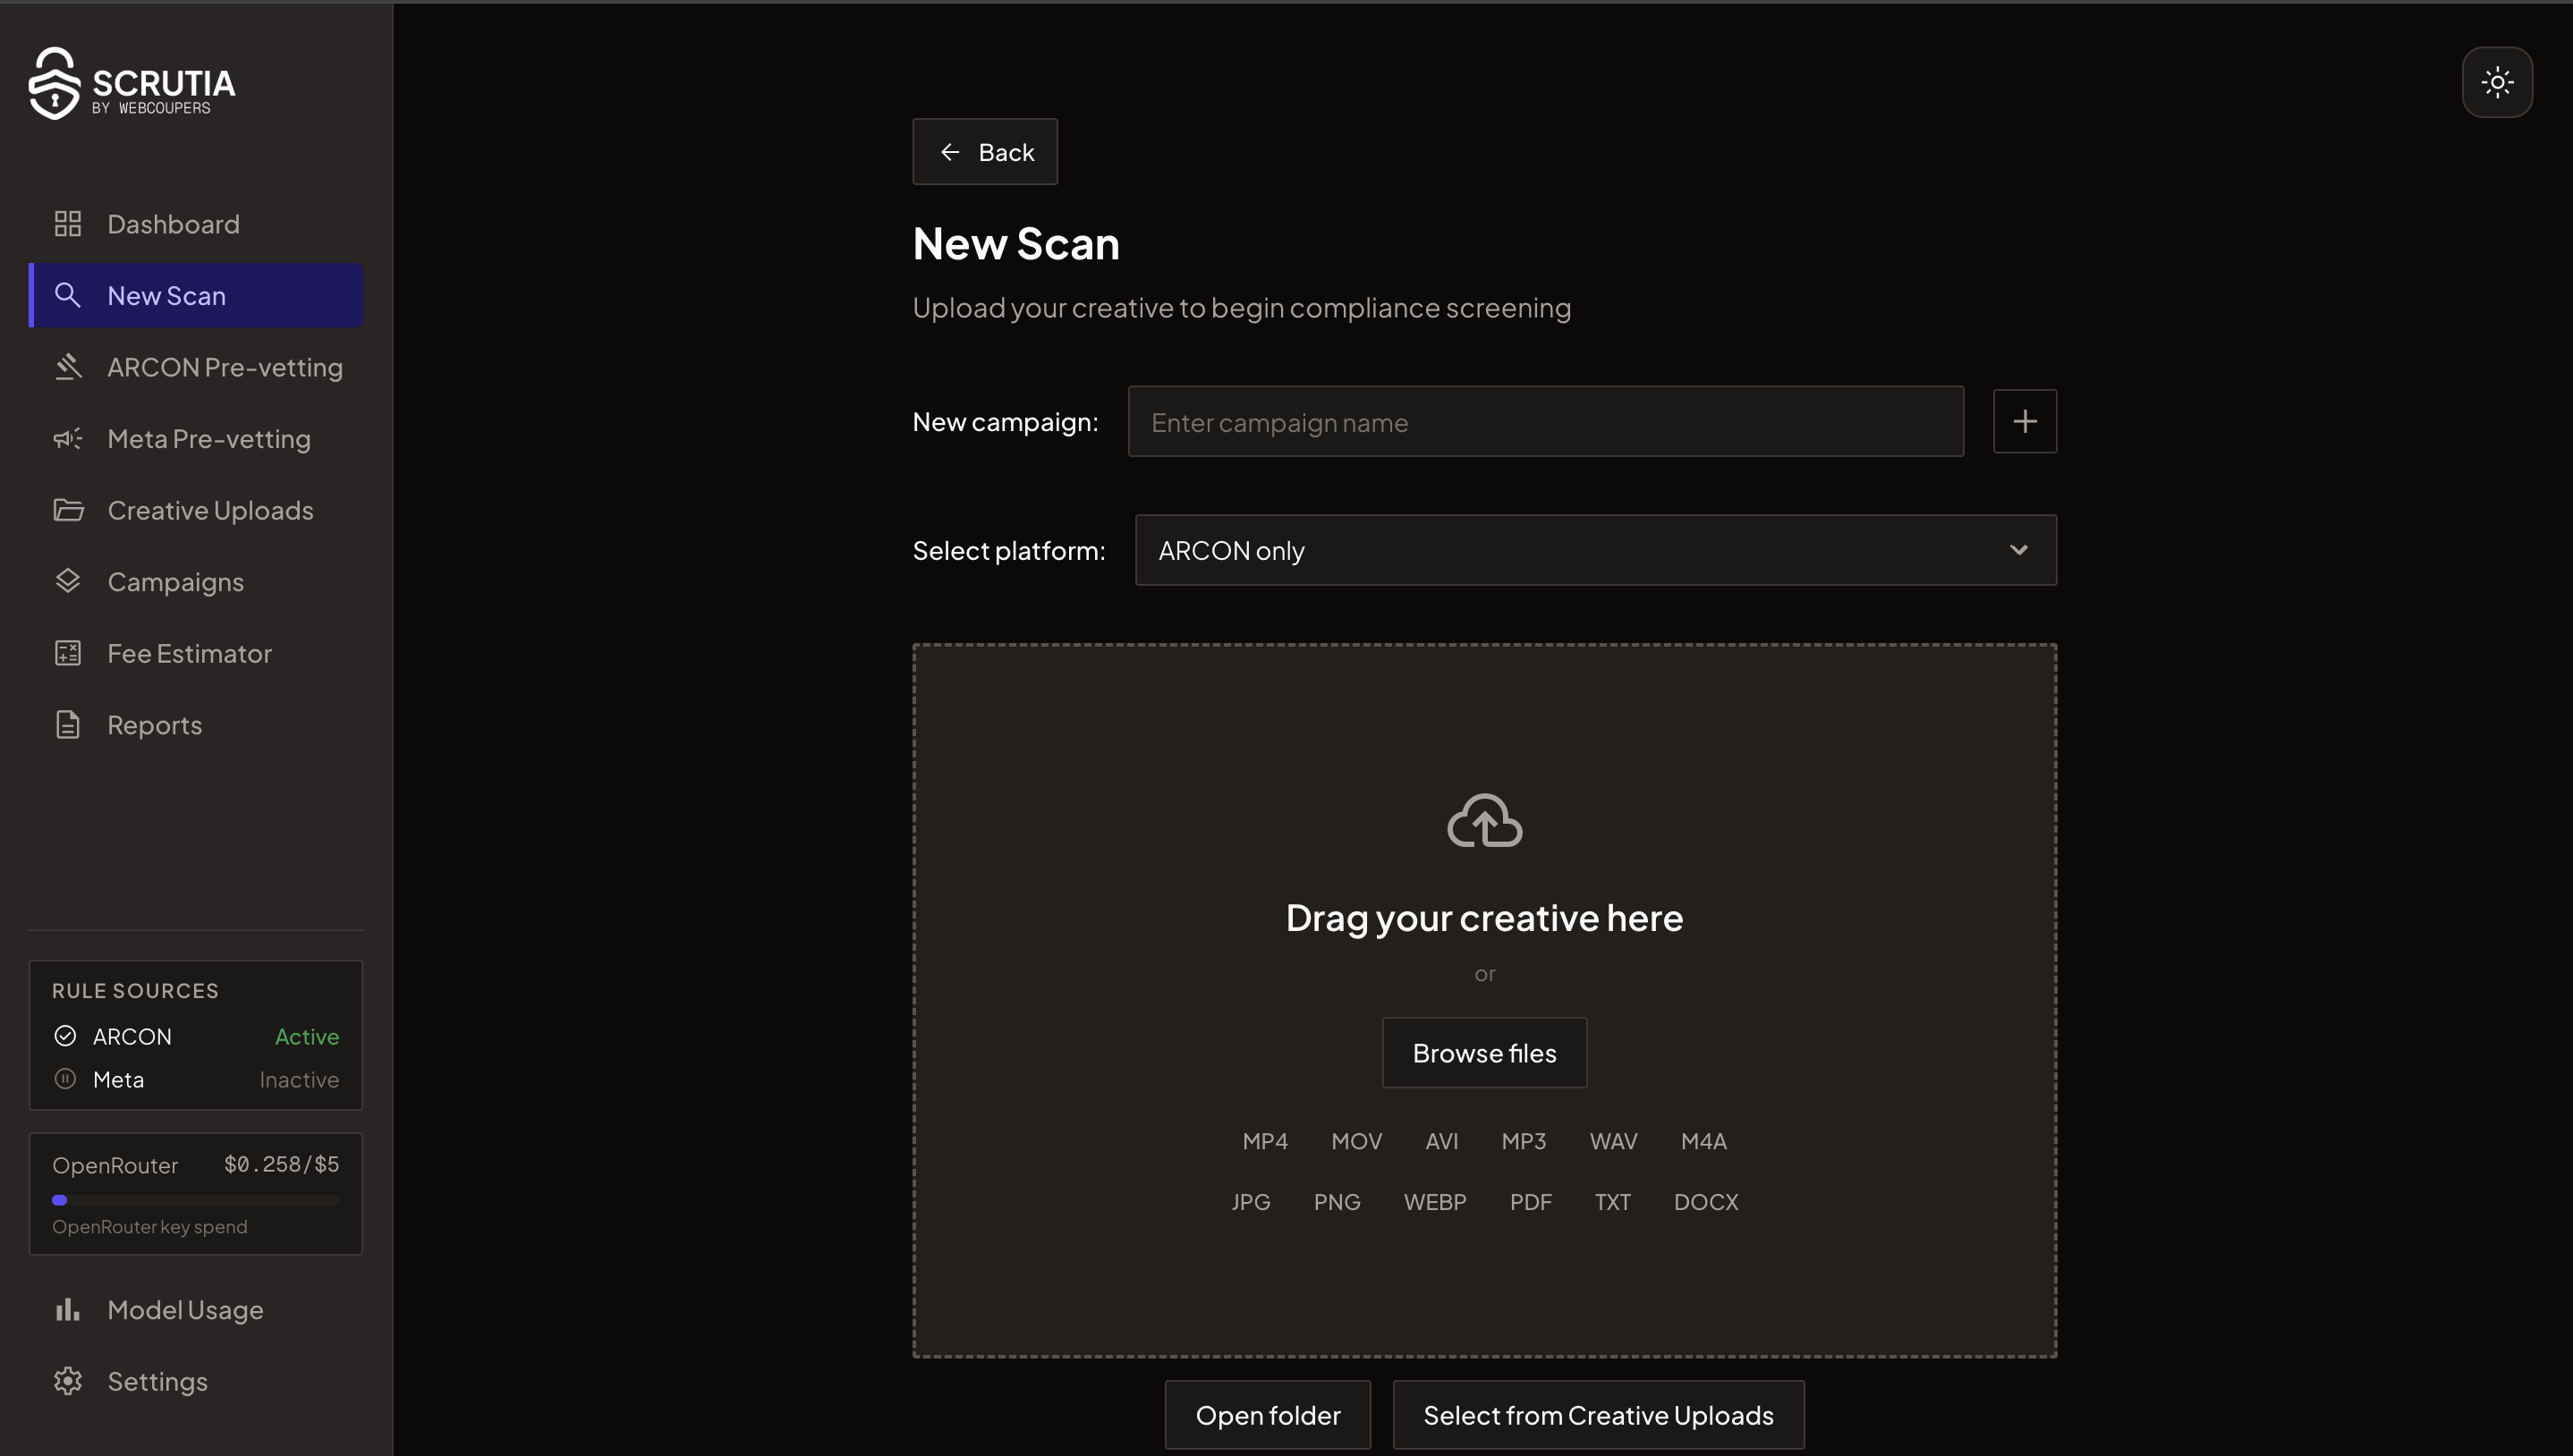Toggle the light theme sun button
Viewport: 2573px width, 1456px height.
click(x=2497, y=82)
